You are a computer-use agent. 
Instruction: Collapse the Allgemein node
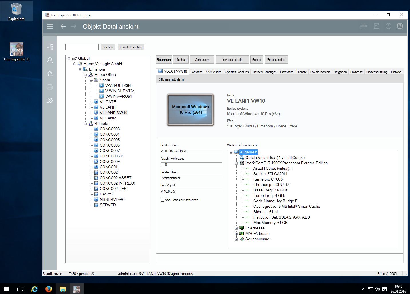(231, 152)
